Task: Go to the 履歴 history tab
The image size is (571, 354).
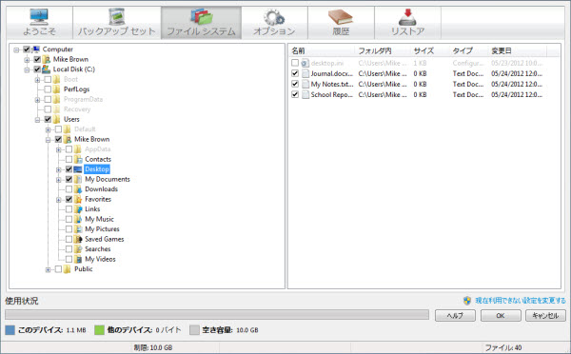Action: [x=342, y=23]
